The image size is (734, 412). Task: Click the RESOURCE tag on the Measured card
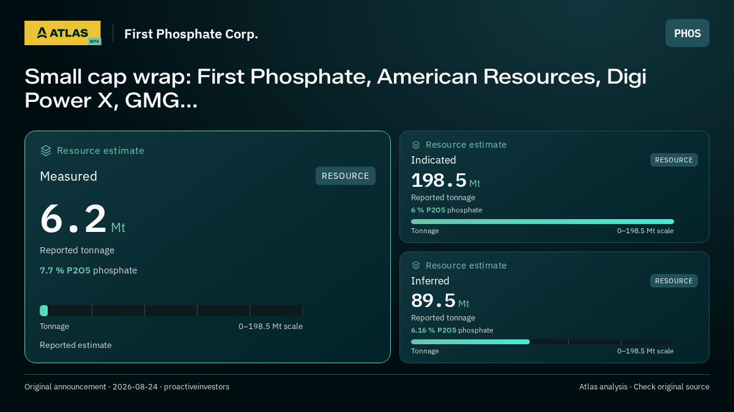[x=346, y=176]
